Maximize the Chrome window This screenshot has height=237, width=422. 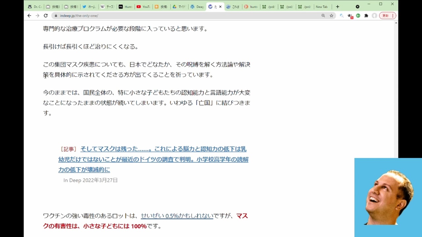380,4
